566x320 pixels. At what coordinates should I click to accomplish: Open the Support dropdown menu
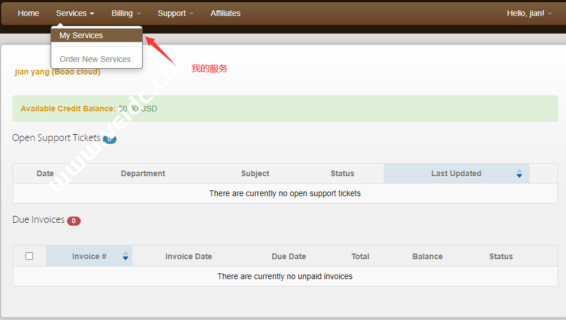pos(175,13)
